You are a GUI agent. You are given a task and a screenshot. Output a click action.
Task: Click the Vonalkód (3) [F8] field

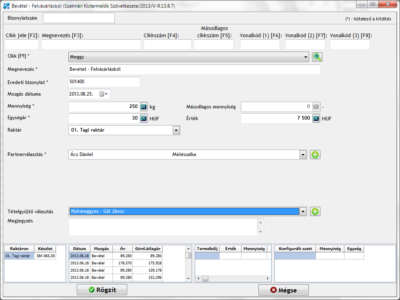(350, 44)
